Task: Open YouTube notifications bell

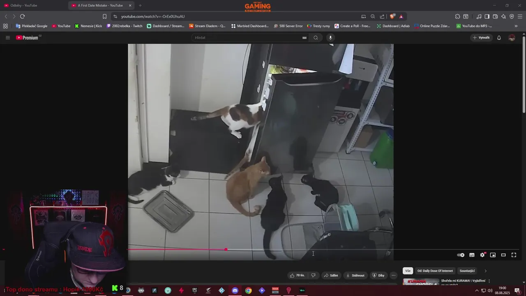Action: pos(499,37)
